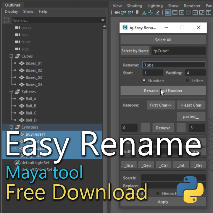Collapse the Spheres group in Outliner
The width and height of the screenshot is (213, 213).
point(11,92)
